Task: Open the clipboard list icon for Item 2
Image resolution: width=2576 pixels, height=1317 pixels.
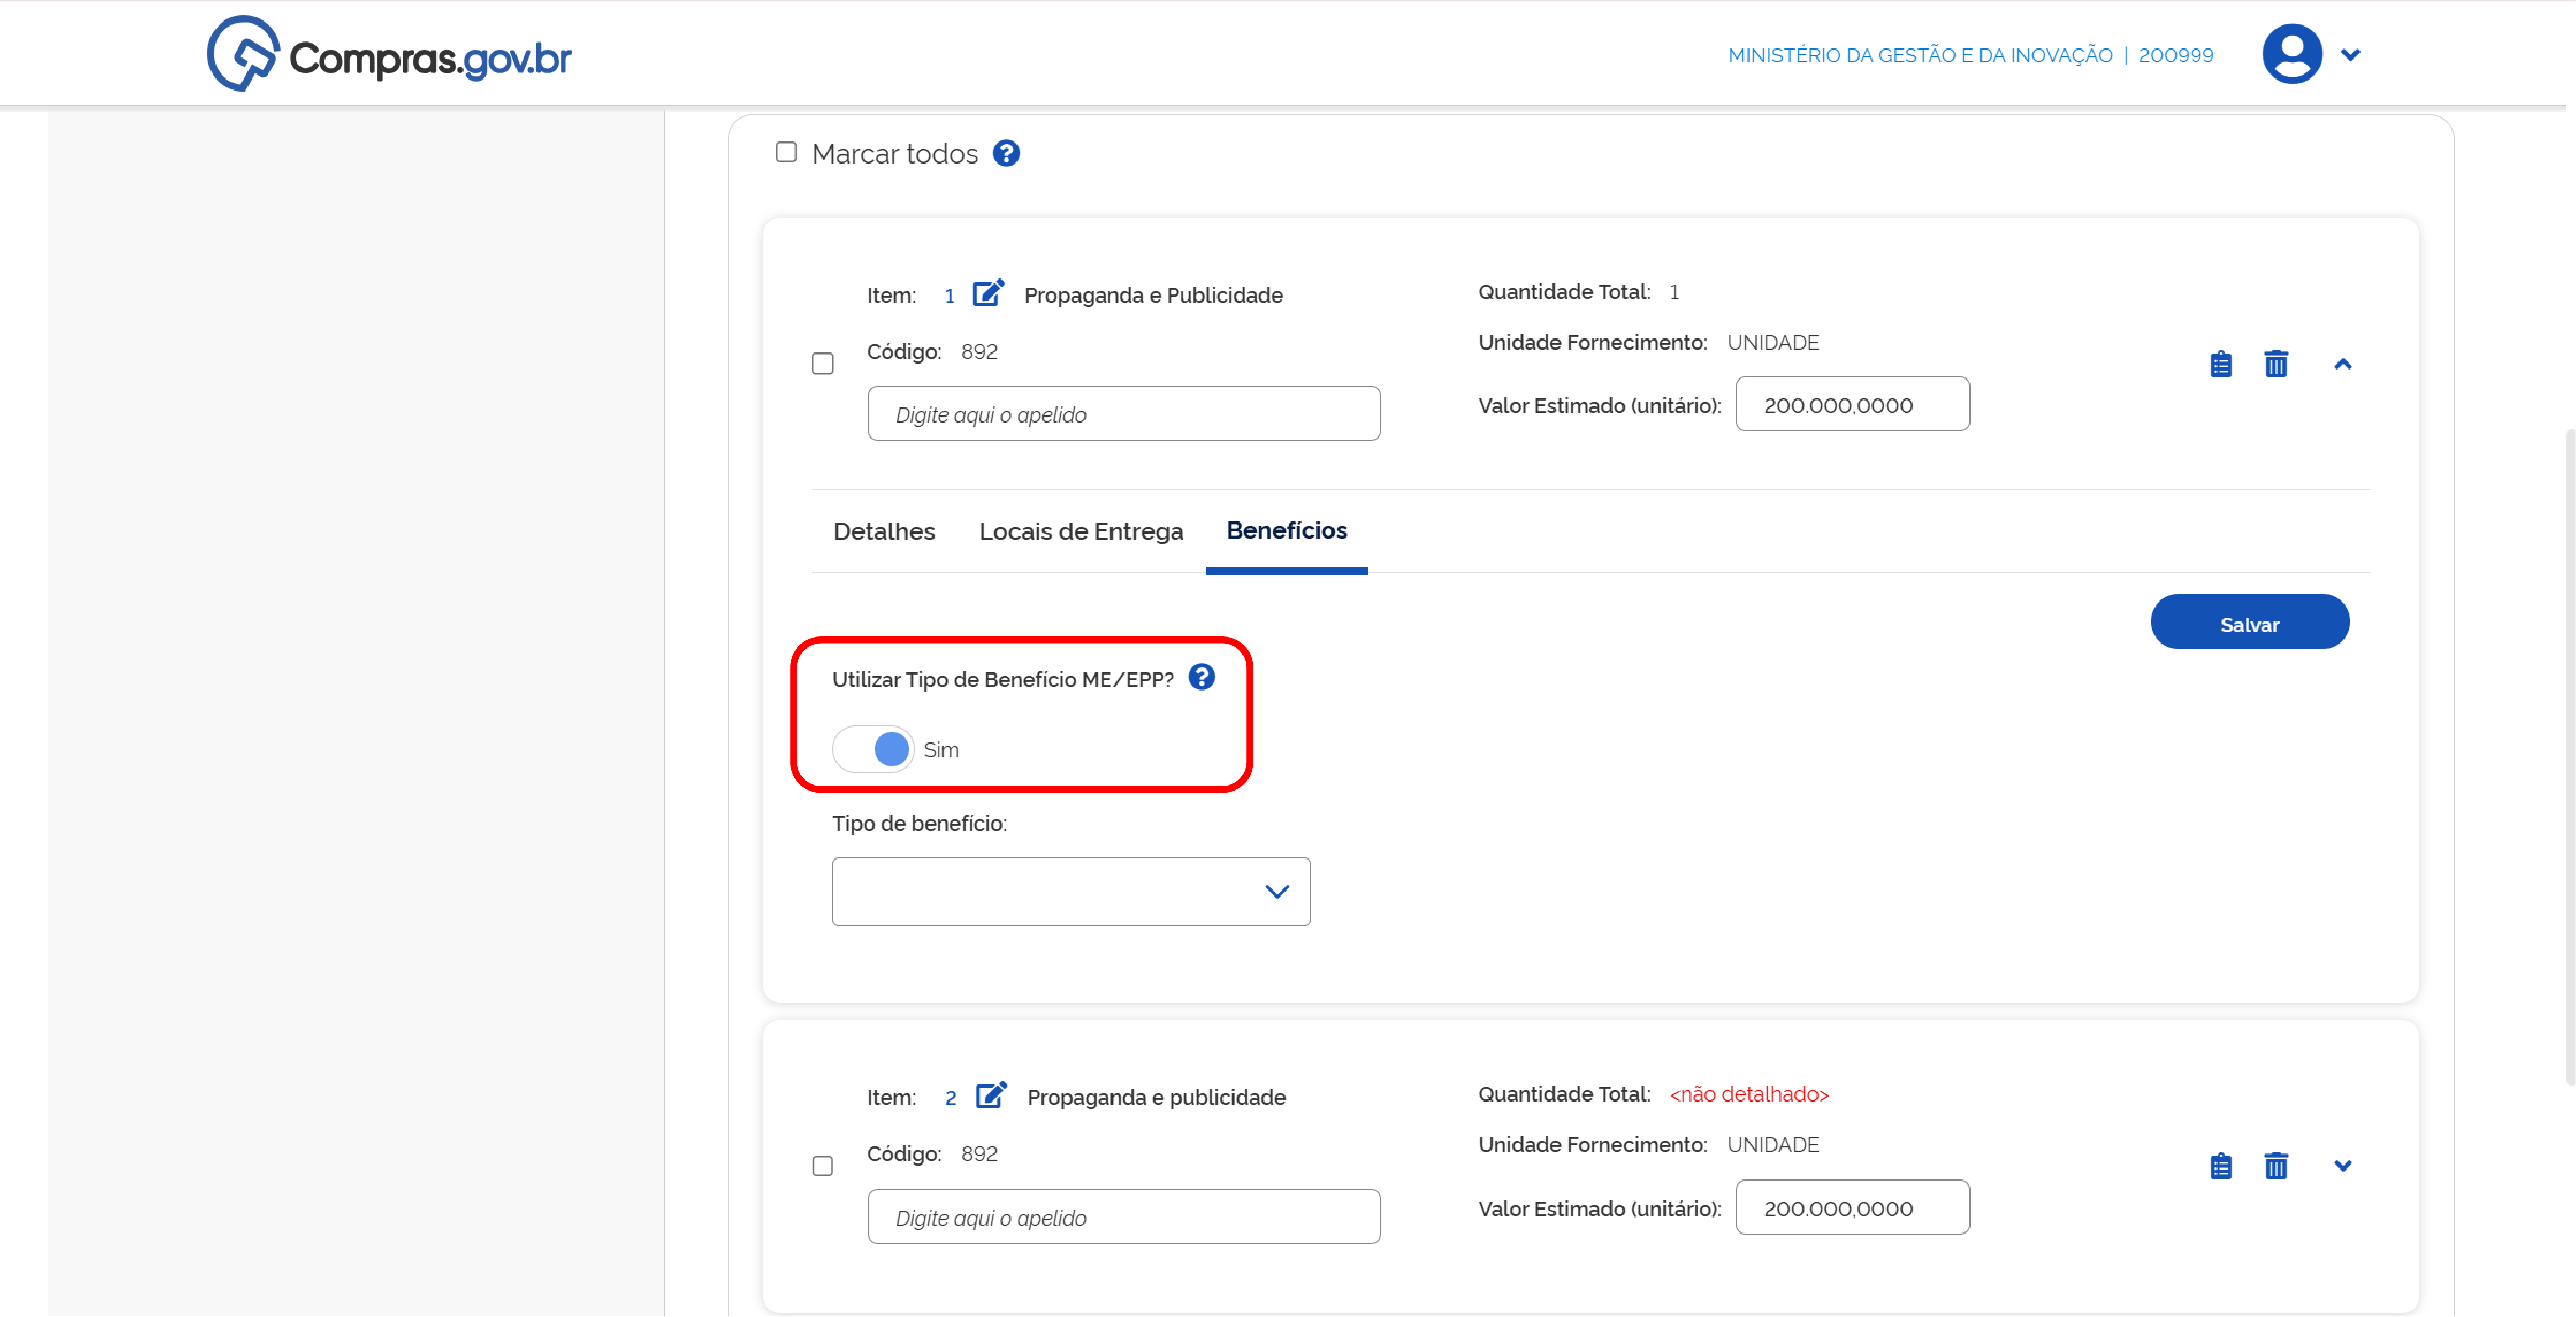Action: [2220, 1166]
